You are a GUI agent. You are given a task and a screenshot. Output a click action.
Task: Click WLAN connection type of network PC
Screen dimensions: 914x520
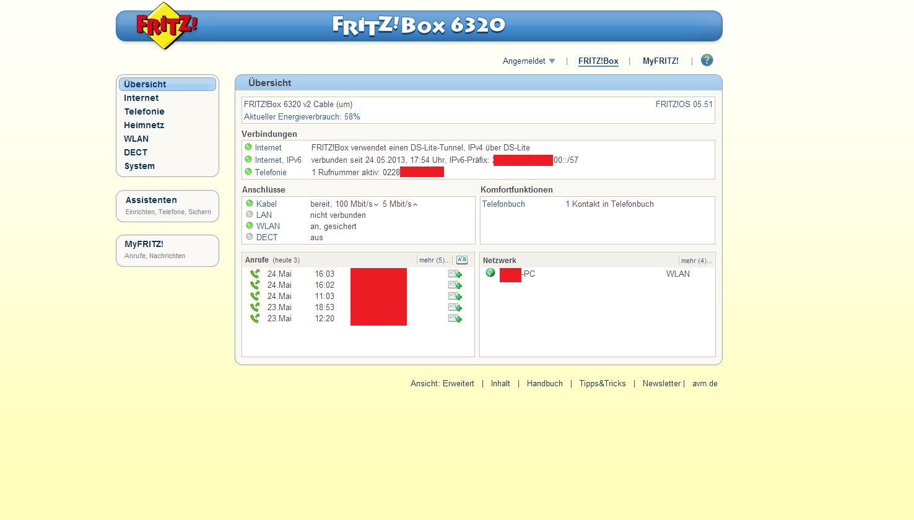point(678,274)
